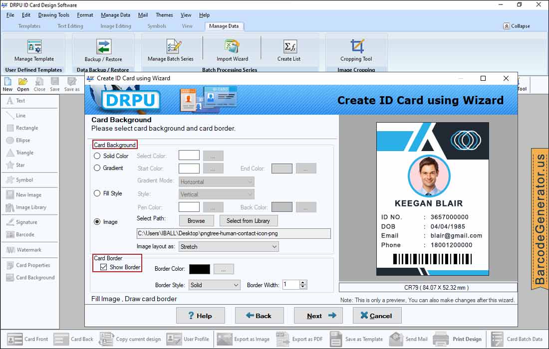The width and height of the screenshot is (549, 349).
Task: Open User Profile in bottom bar
Action: (188, 339)
